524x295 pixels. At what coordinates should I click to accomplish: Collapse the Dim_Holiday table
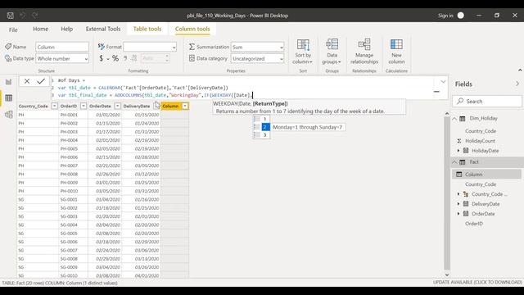[x=454, y=119]
